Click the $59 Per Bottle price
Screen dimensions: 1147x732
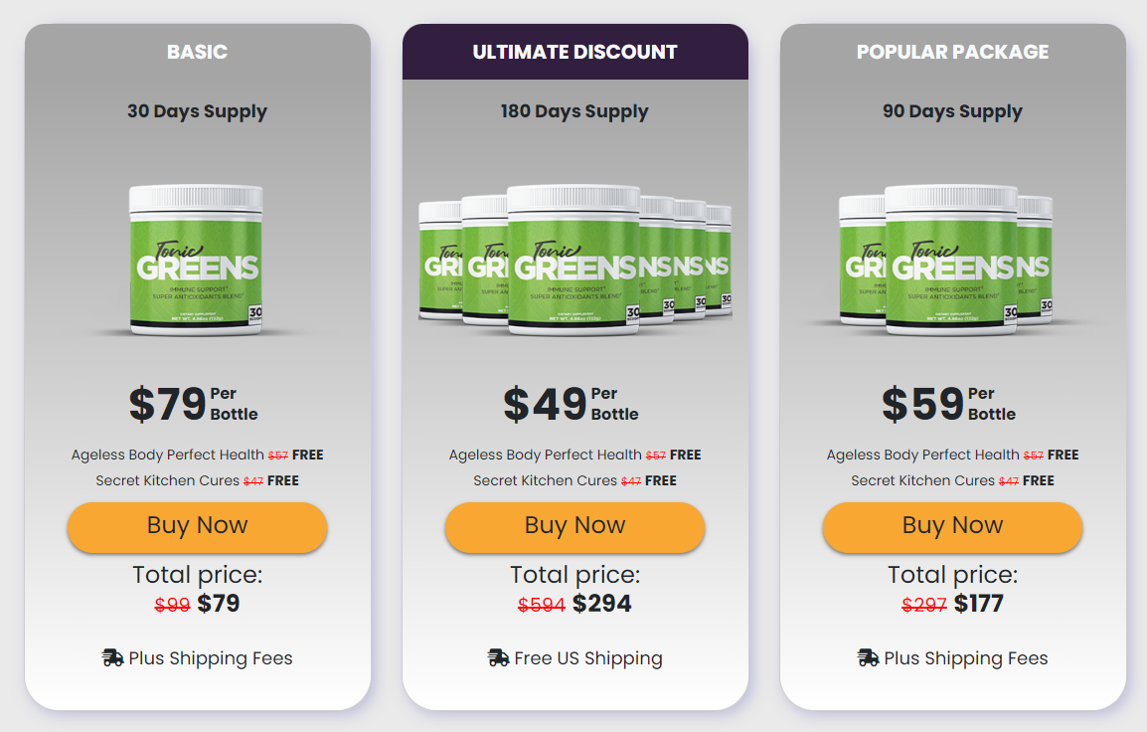[x=948, y=404]
